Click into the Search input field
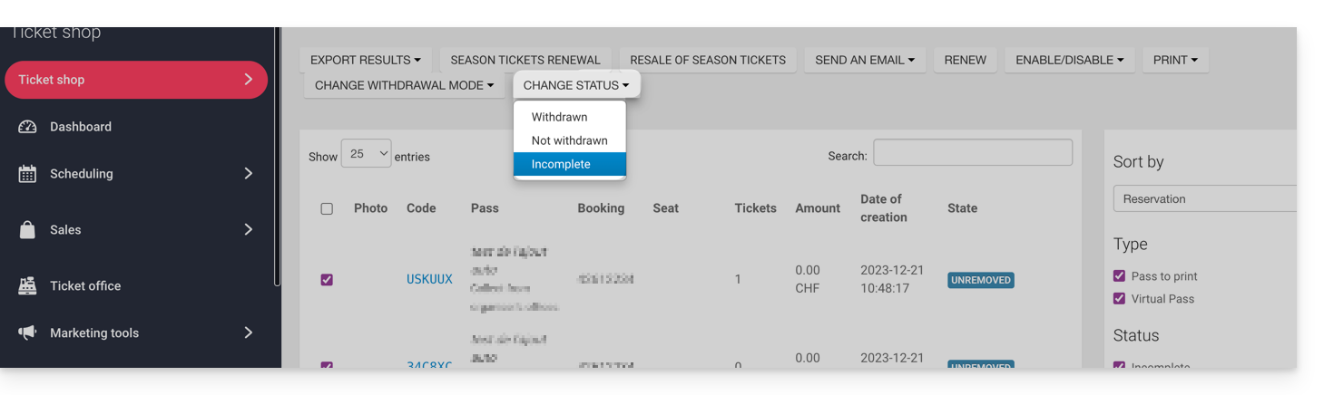Viewport: 1324px width, 395px height. tap(972, 153)
